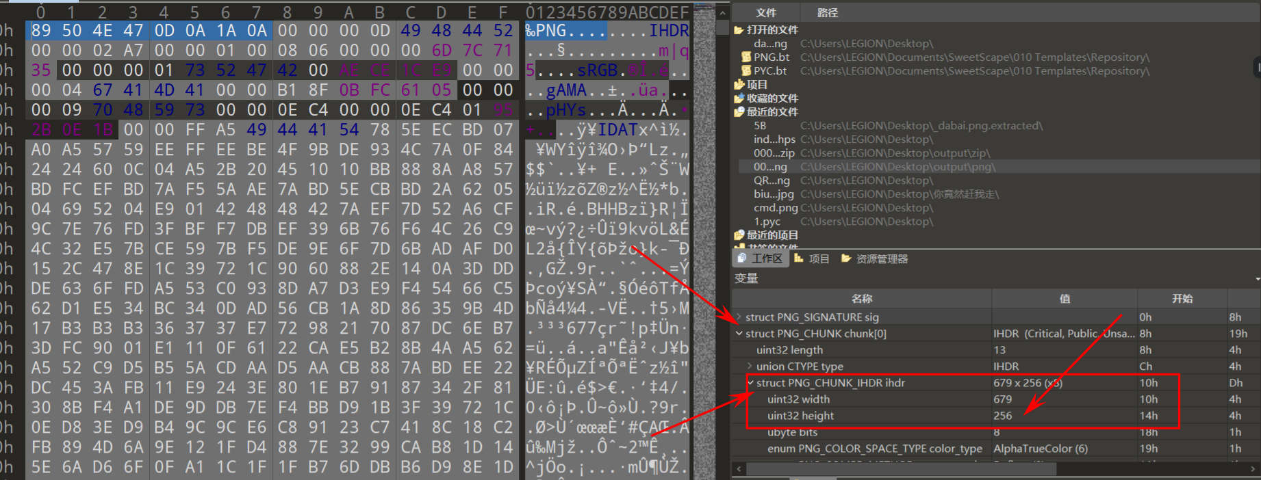Click the width value 679 cell
The height and width of the screenshot is (480, 1261).
[1065, 399]
